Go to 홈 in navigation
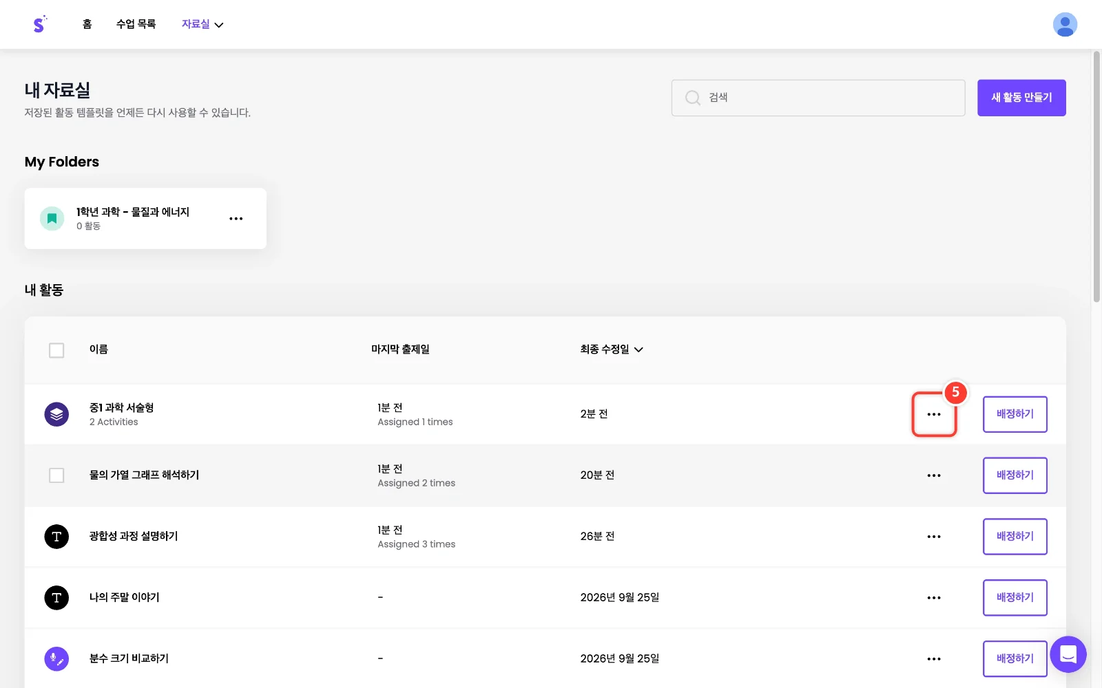Image resolution: width=1102 pixels, height=688 pixels. 87,24
